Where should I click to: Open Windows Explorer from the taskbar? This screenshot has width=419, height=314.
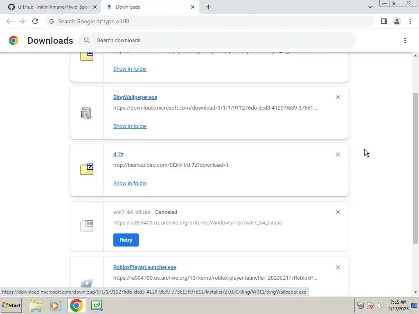pos(36,306)
